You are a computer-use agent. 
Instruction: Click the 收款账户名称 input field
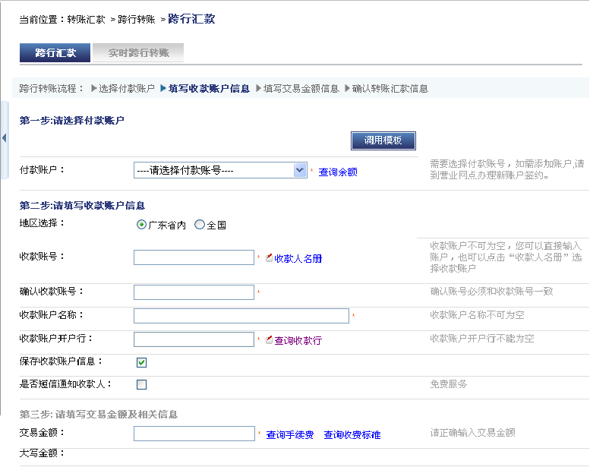[x=241, y=316]
